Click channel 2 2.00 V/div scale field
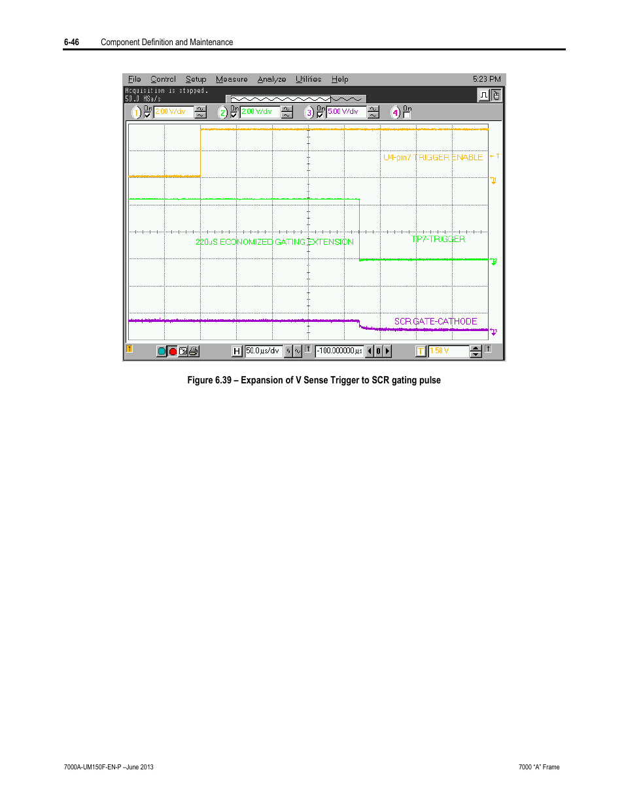 coord(260,112)
